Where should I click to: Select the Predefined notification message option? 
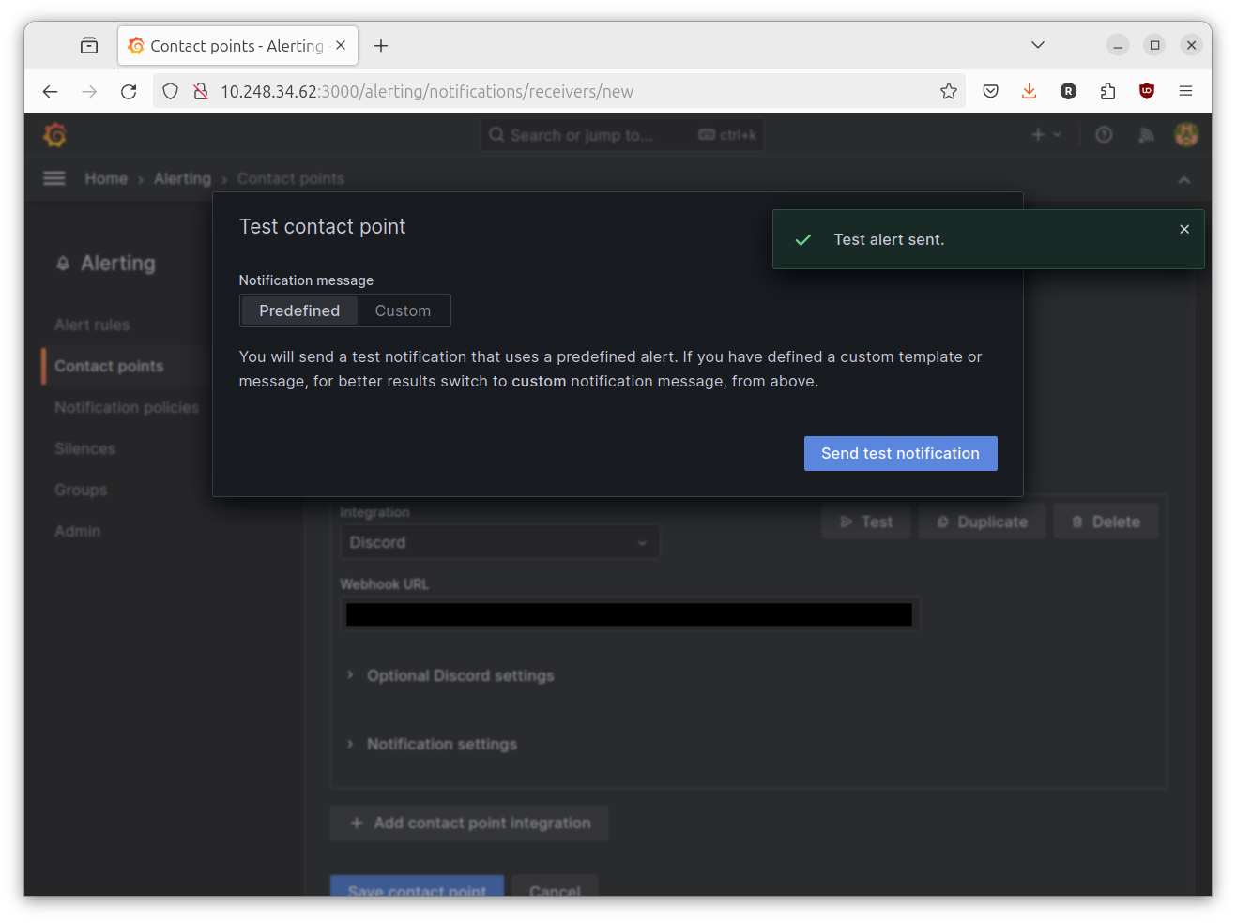(x=299, y=310)
